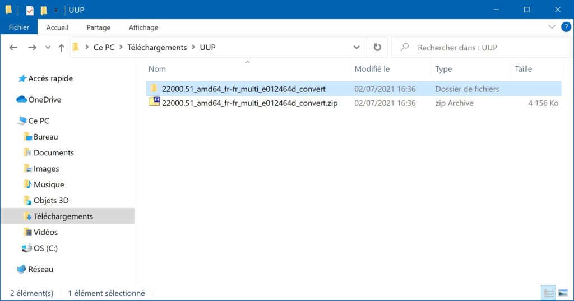Go back using the back arrow
This screenshot has width=574, height=301.
pos(13,47)
